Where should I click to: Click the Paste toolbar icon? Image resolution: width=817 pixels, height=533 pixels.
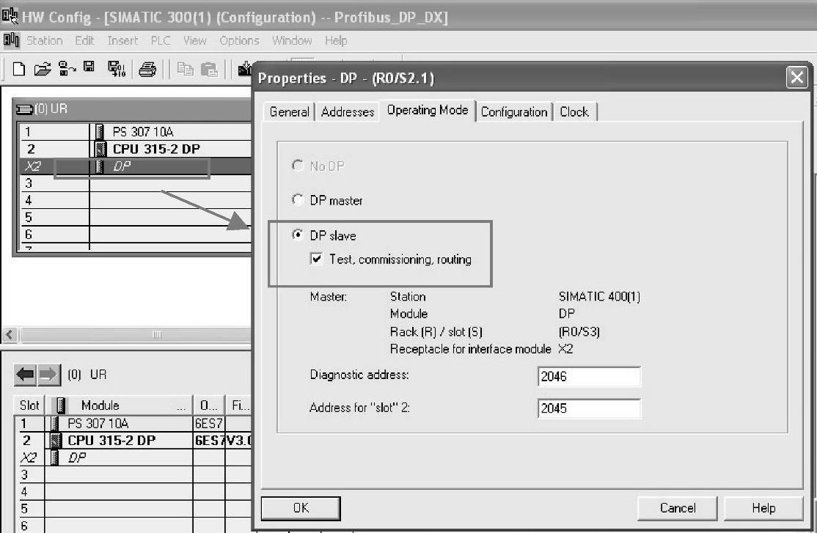point(210,70)
